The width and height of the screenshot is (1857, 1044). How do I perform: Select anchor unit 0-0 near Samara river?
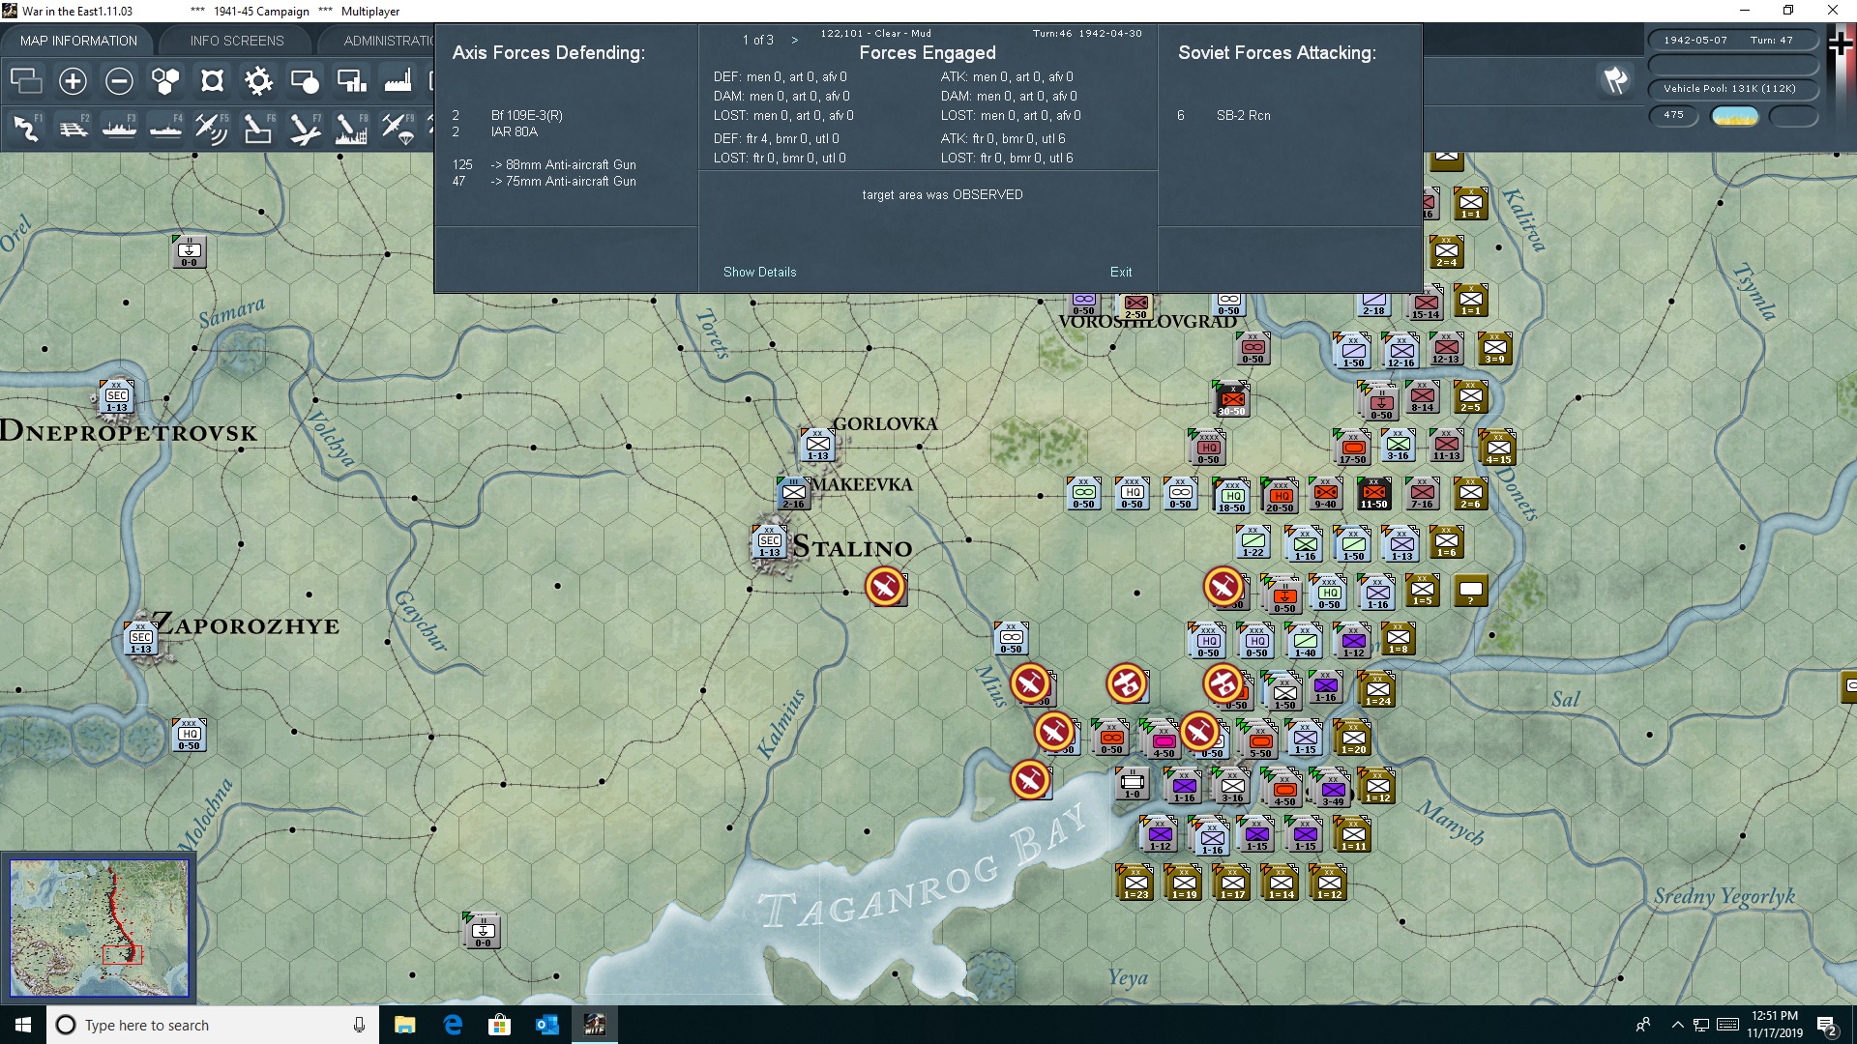[189, 251]
